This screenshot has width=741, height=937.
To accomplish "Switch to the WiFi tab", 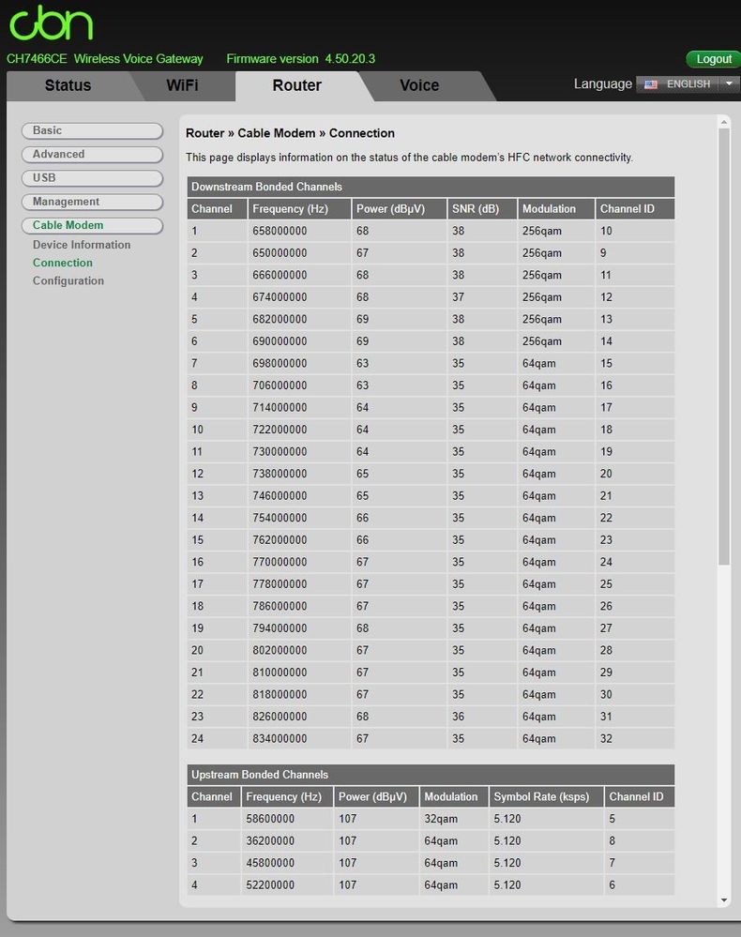I will 182,85.
